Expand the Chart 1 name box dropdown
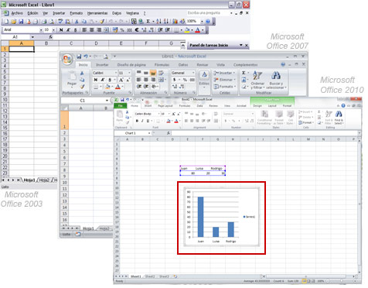Screen dimensions: 368x288 tap(149, 133)
